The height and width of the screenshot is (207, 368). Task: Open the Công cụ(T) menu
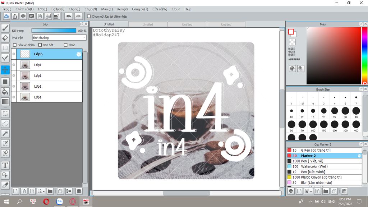(x=140, y=9)
